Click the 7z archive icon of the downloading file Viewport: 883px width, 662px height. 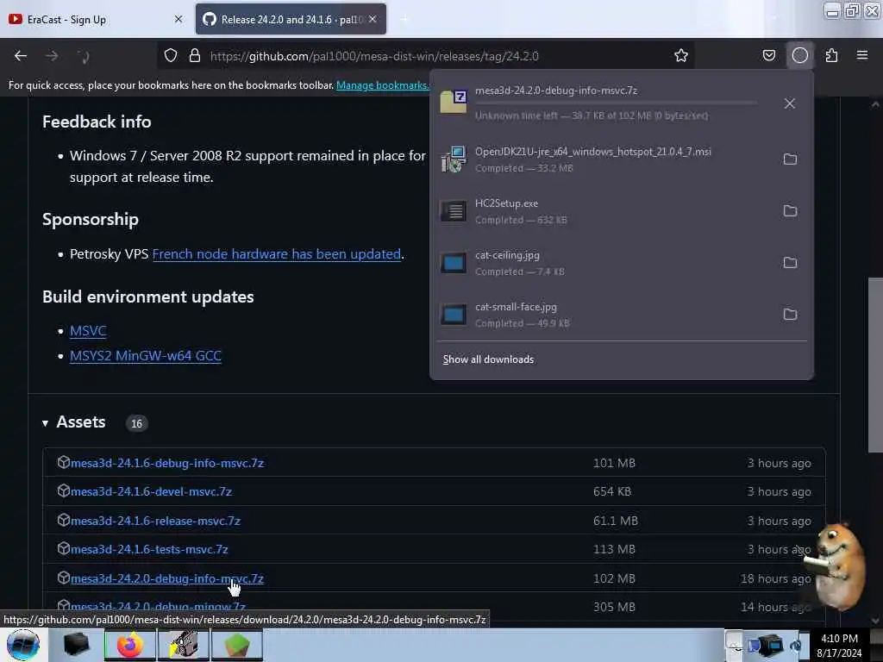454,102
